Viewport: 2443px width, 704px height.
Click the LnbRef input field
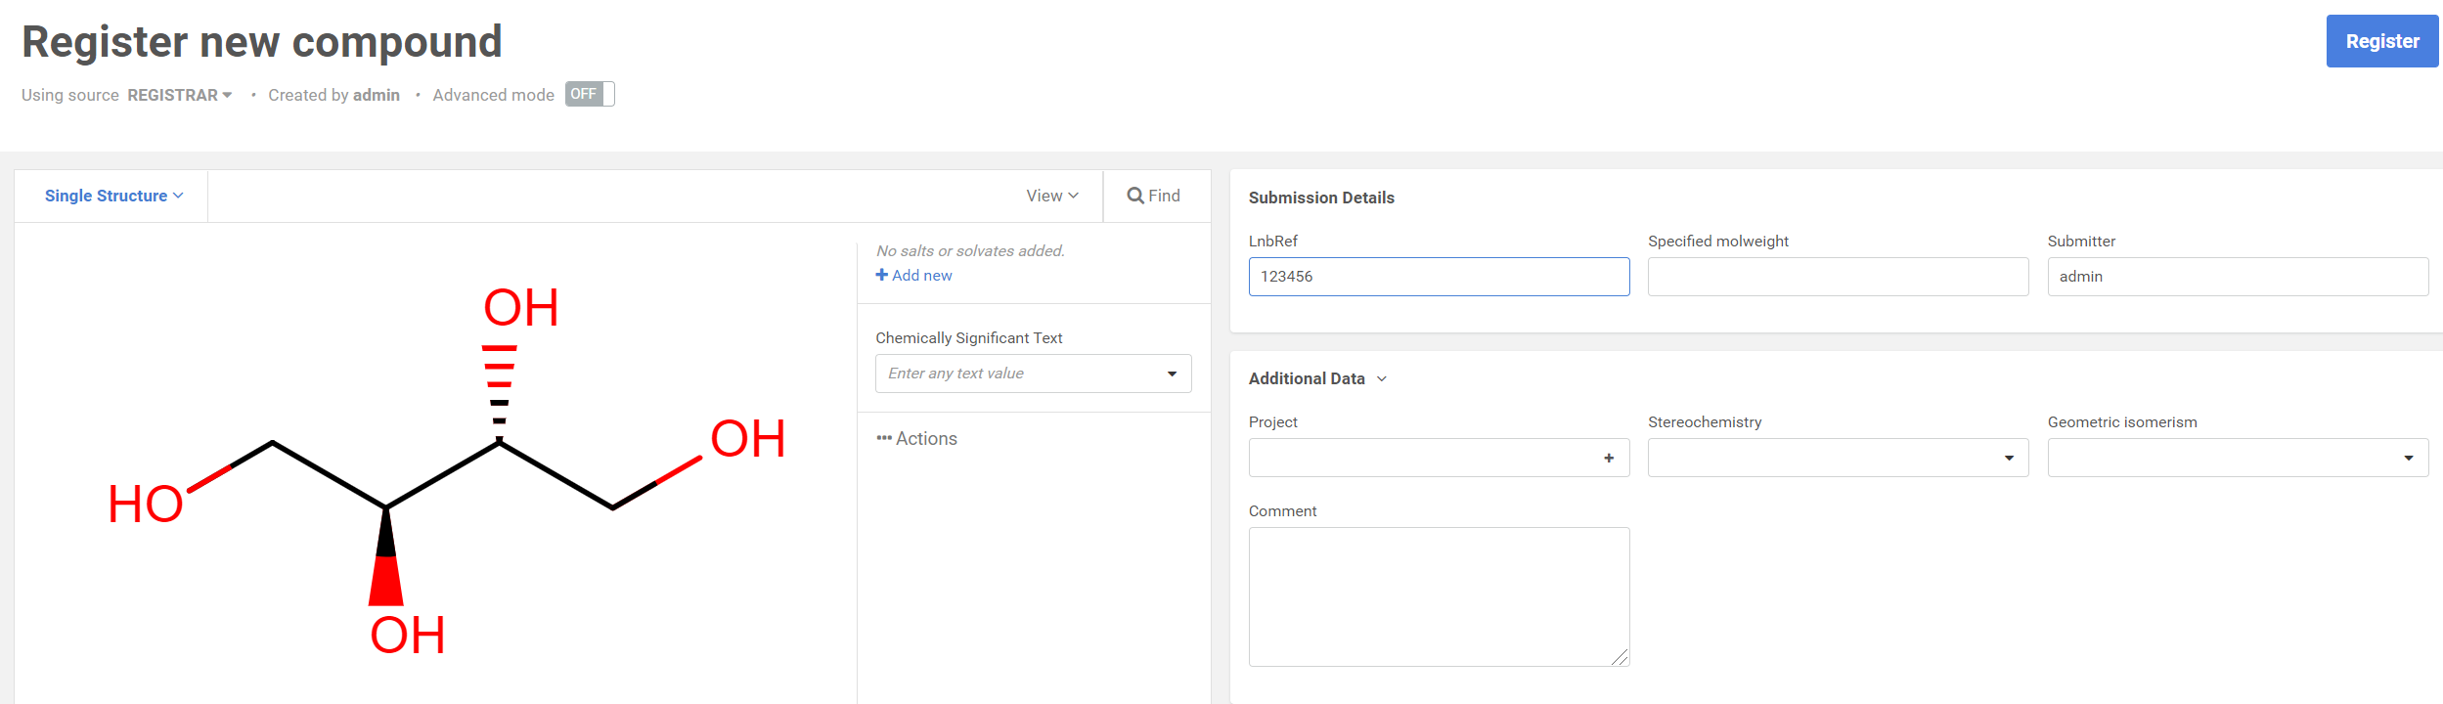coord(1438,277)
